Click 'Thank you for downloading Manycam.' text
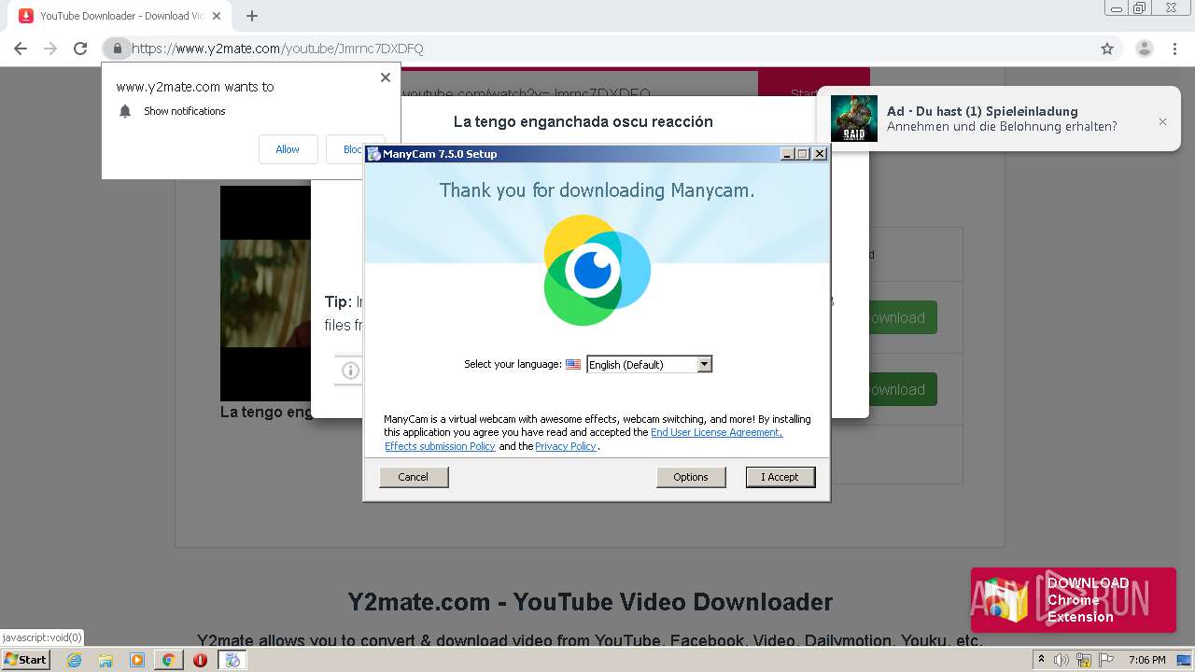The height and width of the screenshot is (672, 1195). [597, 190]
